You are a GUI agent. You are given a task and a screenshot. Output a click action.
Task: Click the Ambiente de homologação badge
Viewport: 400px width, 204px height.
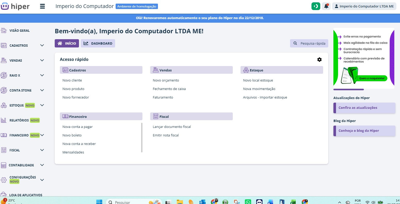coord(137,6)
